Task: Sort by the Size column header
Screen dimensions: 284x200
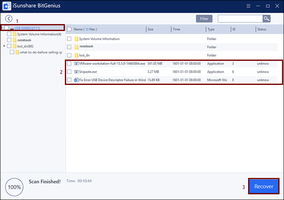Action: [x=150, y=29]
